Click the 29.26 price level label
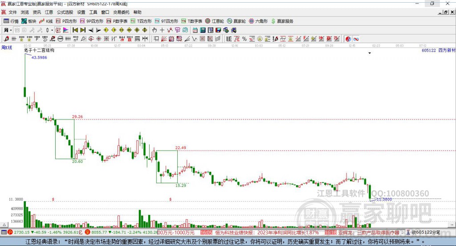Image resolution: width=456 pixels, height=246 pixels. pos(77,117)
